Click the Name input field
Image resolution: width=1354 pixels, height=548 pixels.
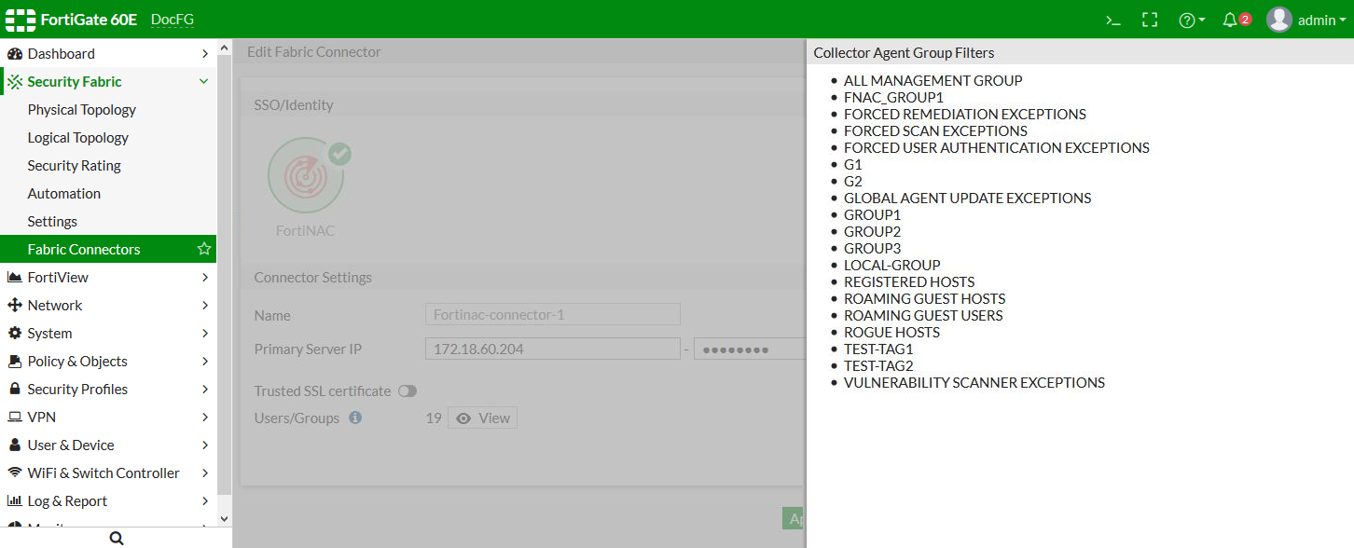(552, 314)
